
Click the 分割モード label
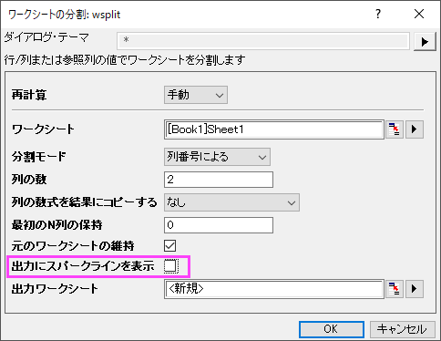point(39,157)
